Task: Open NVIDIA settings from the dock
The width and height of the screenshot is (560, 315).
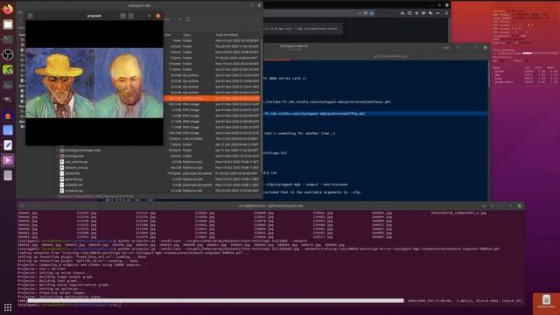Action: [x=8, y=70]
